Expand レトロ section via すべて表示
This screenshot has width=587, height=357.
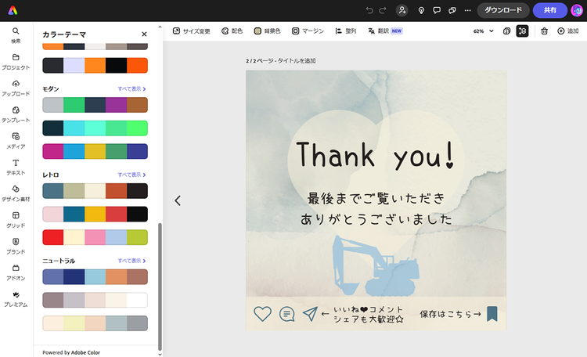pos(131,175)
